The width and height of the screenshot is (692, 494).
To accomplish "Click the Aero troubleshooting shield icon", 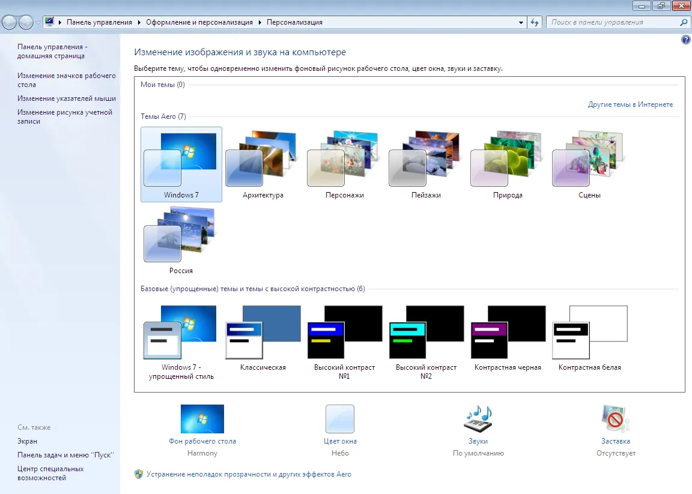I will (x=139, y=474).
